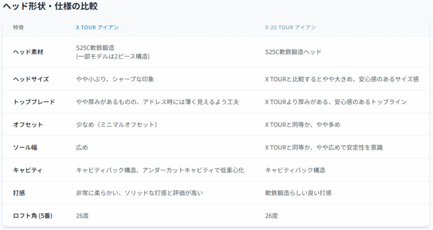Click the ヘッドサイズ row label

(x=31, y=79)
